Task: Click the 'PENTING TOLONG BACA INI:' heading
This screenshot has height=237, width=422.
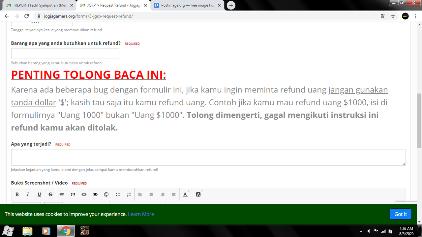Action: pos(89,75)
